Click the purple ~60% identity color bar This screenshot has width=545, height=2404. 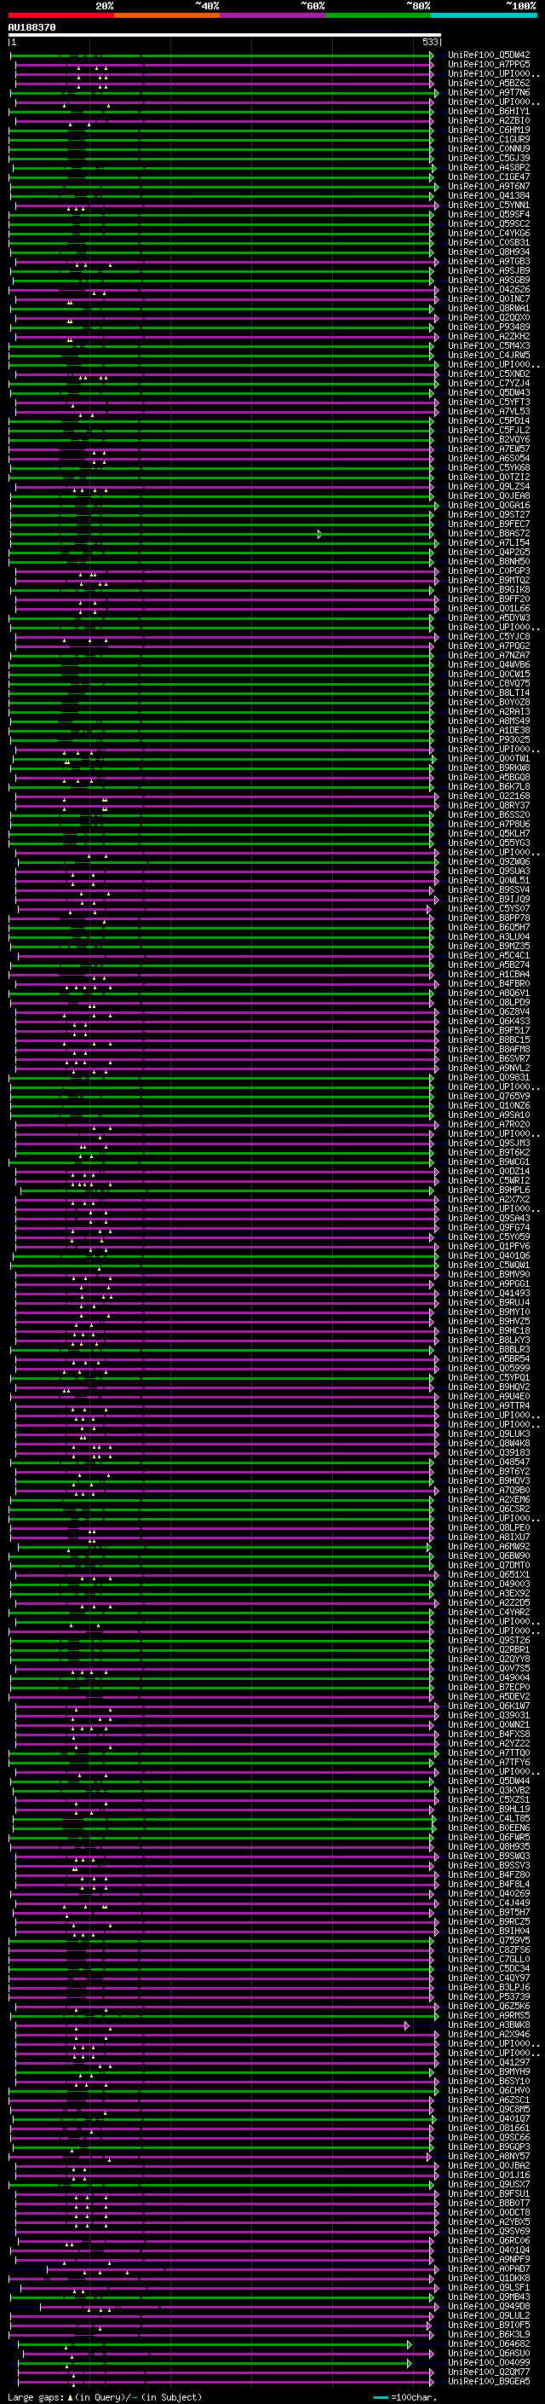(273, 15)
